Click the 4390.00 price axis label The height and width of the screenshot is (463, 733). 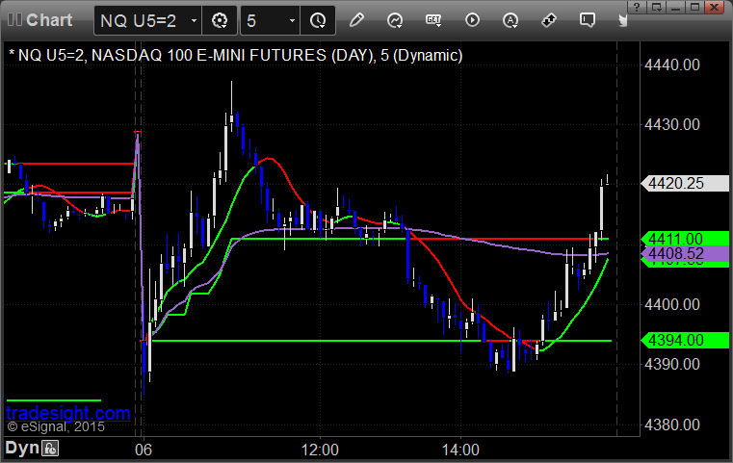tap(671, 365)
